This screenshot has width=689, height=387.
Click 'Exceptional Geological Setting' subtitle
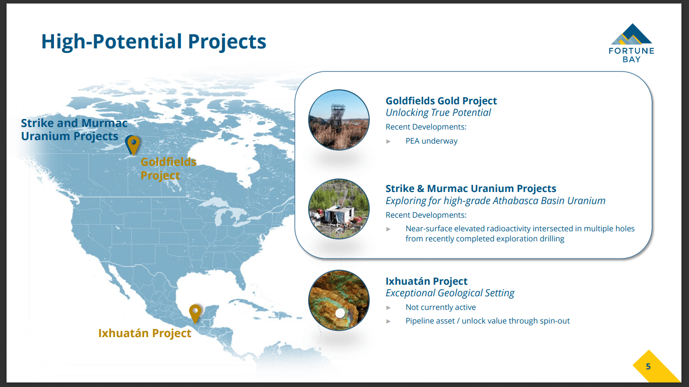pos(450,293)
